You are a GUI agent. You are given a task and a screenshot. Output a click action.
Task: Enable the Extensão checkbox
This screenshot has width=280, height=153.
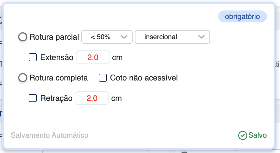(33, 58)
